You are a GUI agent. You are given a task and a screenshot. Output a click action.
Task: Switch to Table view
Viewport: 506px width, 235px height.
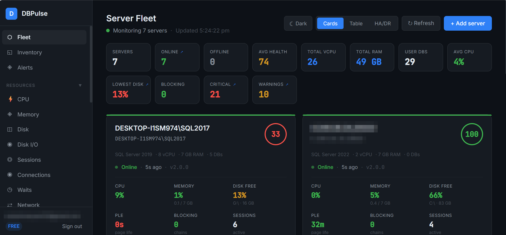pyautogui.click(x=356, y=23)
